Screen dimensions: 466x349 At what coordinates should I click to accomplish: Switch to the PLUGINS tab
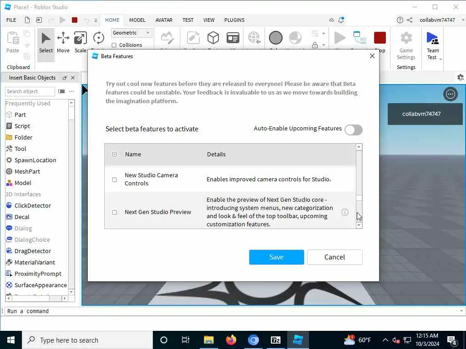click(234, 20)
